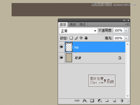Hide the 背景 layer eye icon
Viewport: 140px width, 105px height.
point(61,58)
